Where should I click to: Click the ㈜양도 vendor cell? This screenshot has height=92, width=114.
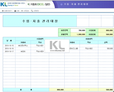pos(23,52)
